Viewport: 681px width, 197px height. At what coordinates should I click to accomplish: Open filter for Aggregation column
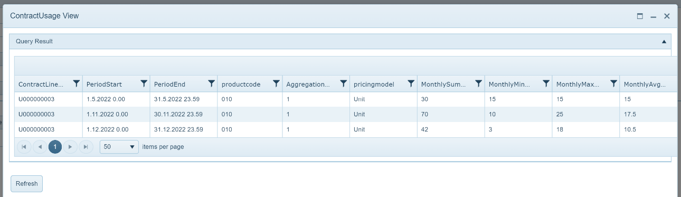point(344,83)
